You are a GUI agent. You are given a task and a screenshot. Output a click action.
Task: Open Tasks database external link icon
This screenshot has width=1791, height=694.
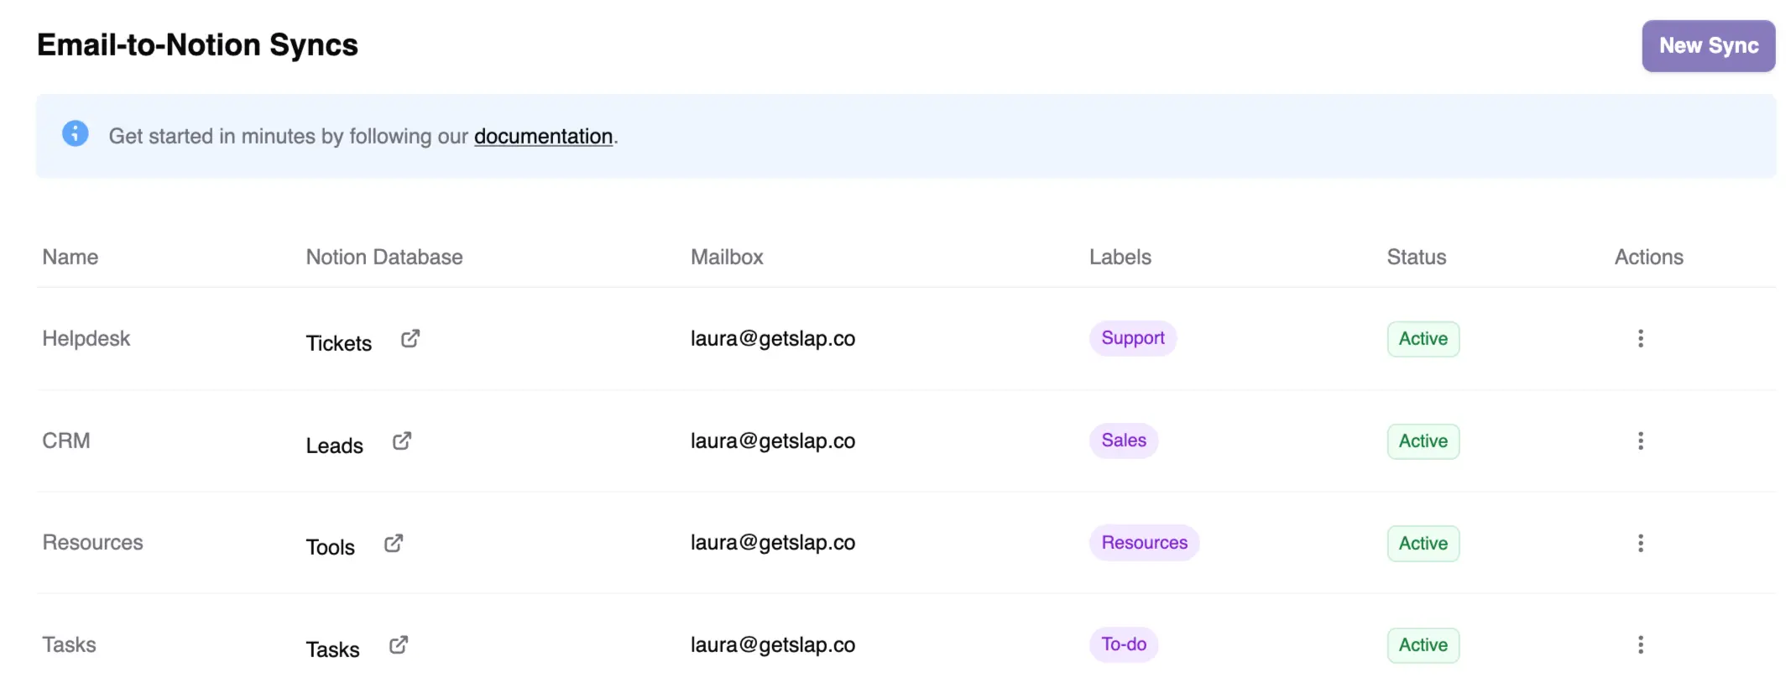398,645
